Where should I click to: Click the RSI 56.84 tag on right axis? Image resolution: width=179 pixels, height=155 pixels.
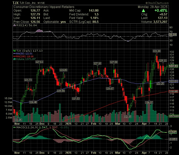pos(173,35)
